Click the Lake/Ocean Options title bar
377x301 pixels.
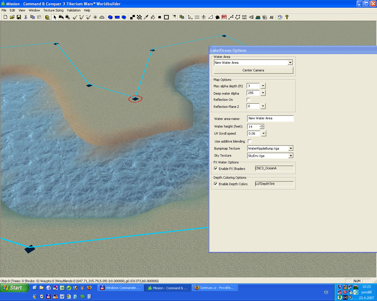click(x=293, y=50)
